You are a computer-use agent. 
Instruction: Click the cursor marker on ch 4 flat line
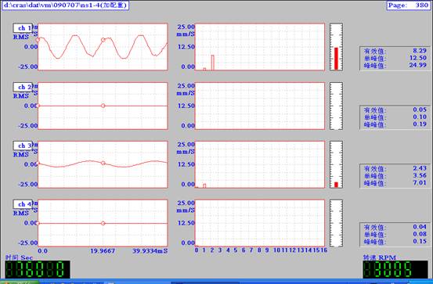pos(103,223)
